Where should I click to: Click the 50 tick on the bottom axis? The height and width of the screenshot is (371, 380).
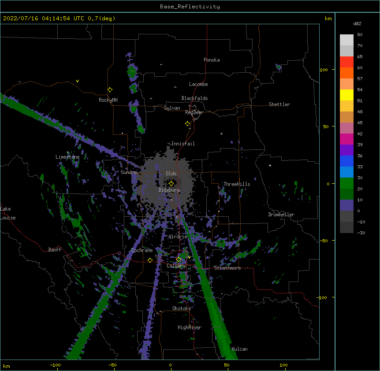point(227,365)
